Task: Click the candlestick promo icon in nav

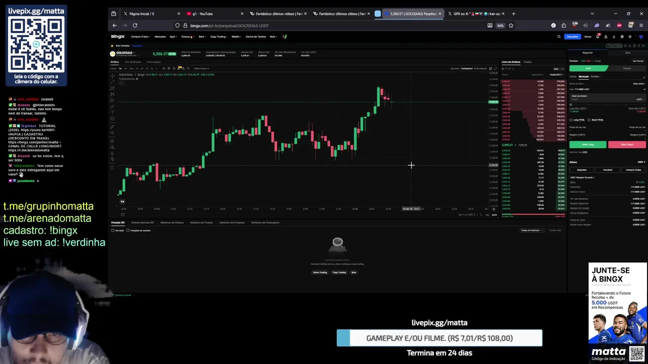Action: pyautogui.click(x=285, y=36)
